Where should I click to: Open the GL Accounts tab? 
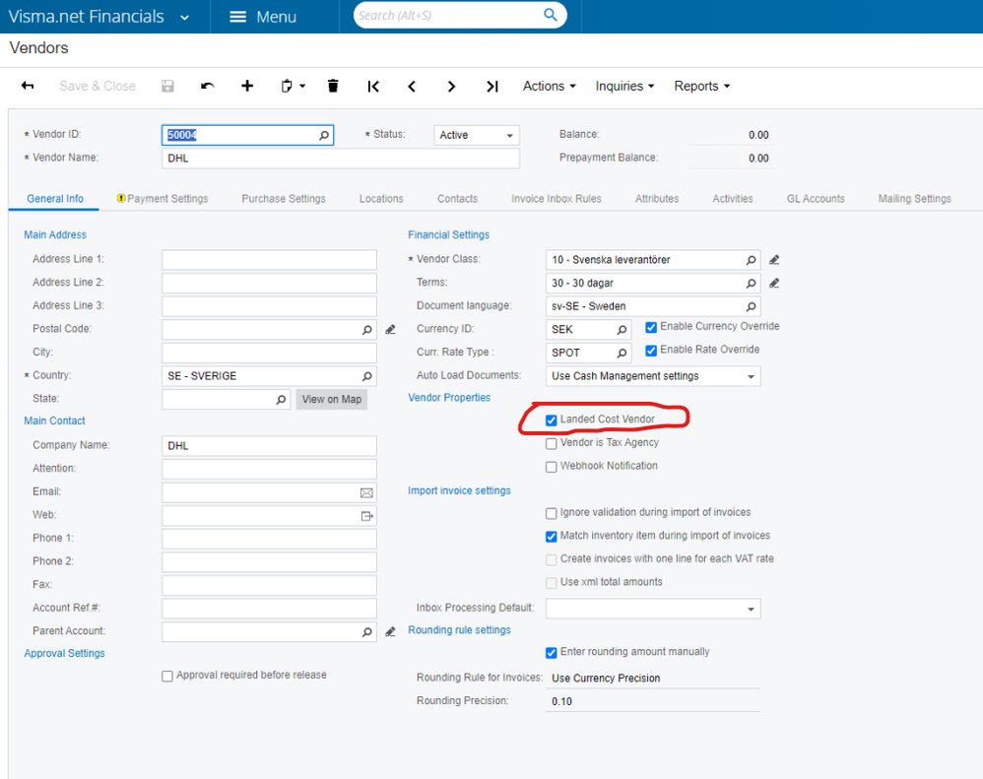tap(816, 199)
